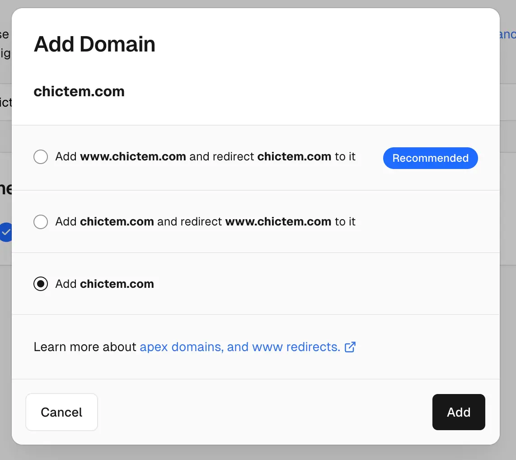Confirm with the black Add button
This screenshot has height=460, width=516.
click(459, 412)
